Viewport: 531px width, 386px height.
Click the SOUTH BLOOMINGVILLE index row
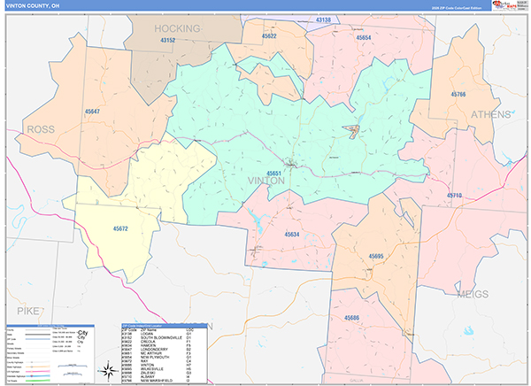(x=165, y=338)
